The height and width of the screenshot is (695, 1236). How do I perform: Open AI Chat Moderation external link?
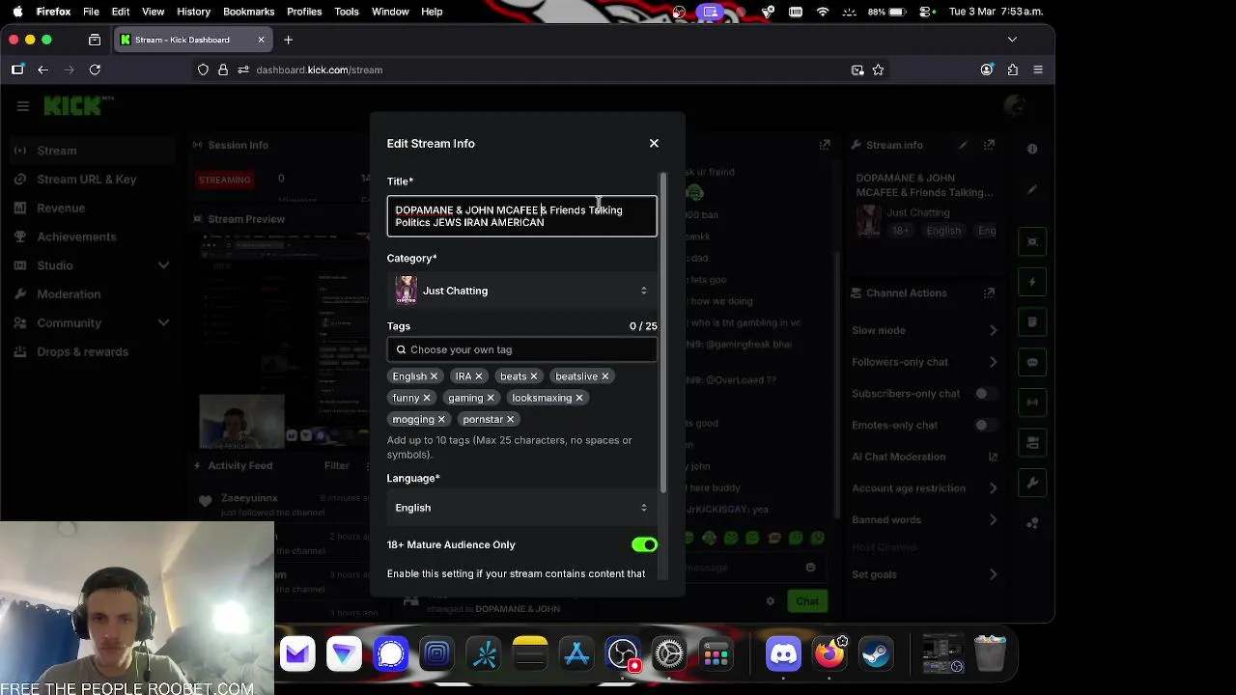click(993, 457)
